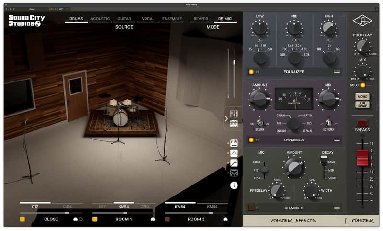This screenshot has width=383, height=231.
Task: Click the SC FILTER switch
Action: (328, 123)
